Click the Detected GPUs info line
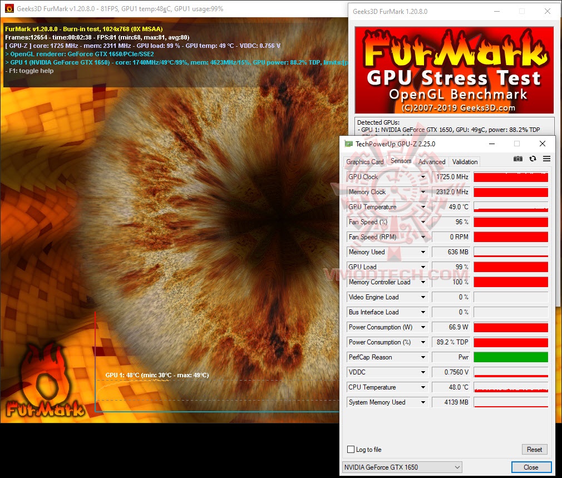 [x=448, y=130]
